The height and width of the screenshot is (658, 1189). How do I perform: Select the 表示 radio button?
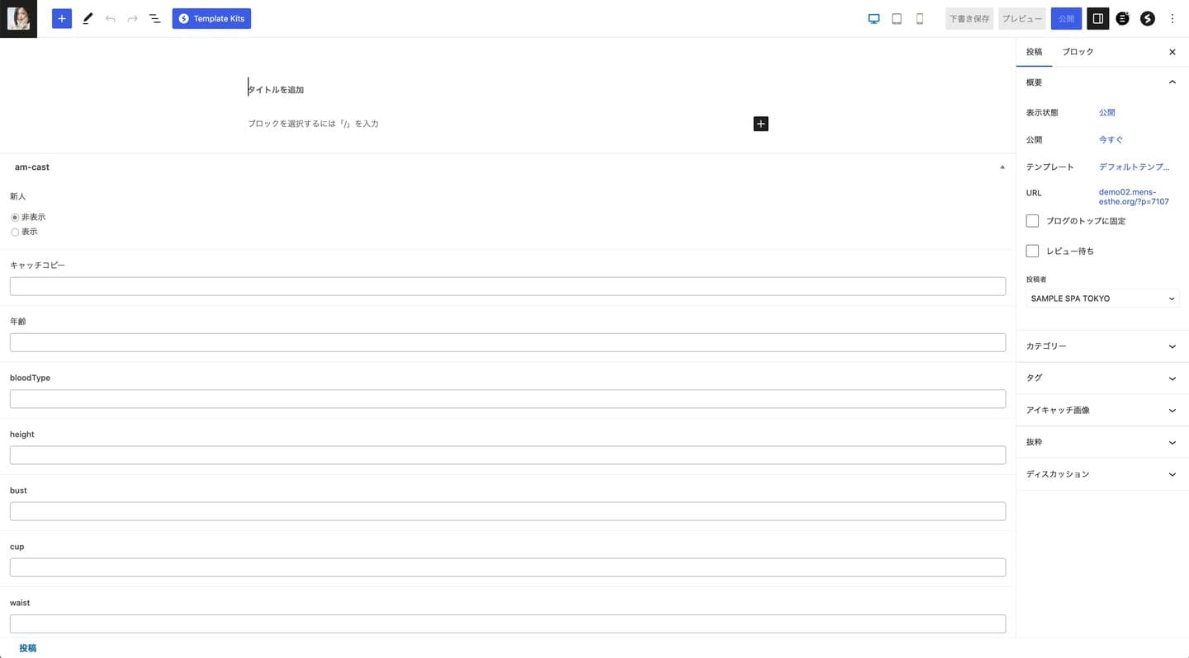point(15,233)
